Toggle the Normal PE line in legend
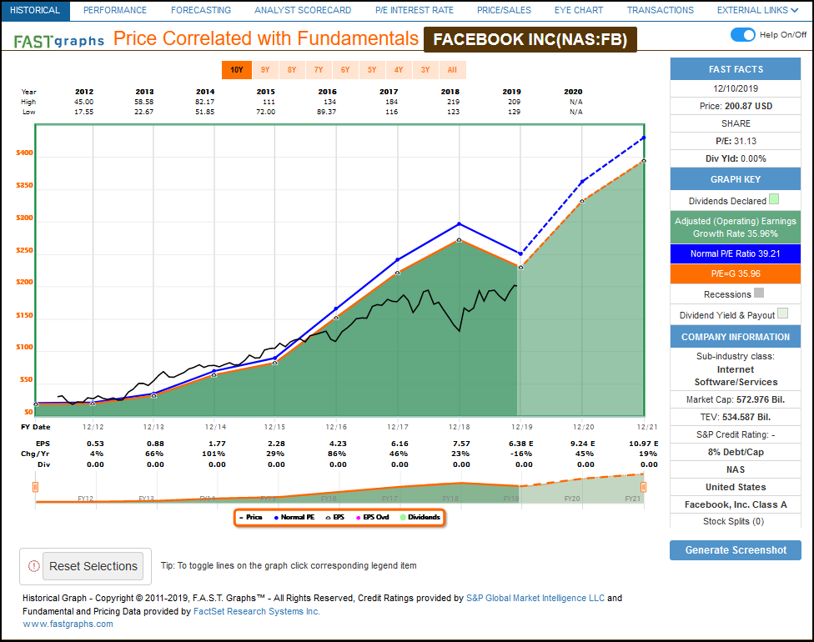 tap(293, 517)
